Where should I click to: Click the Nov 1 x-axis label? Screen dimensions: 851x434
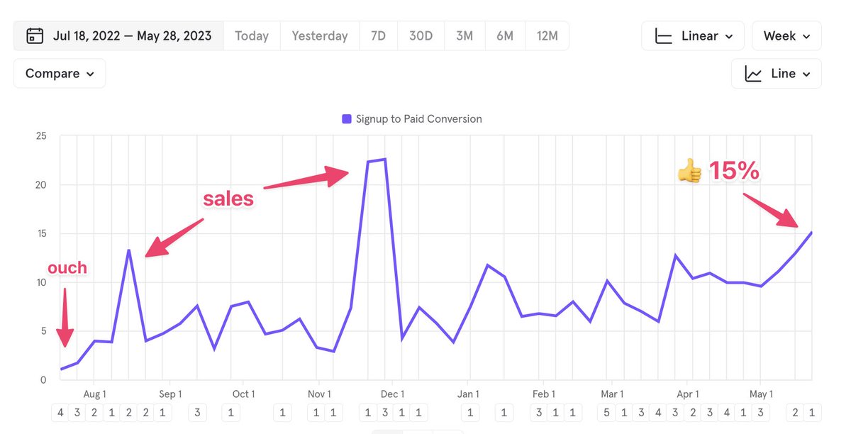click(319, 394)
